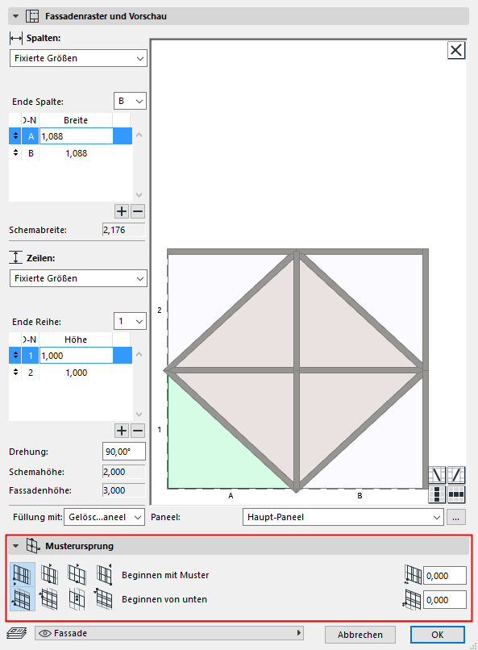The image size is (478, 650).
Task: Click the Fassadenraster section grid icon
Action: click(32, 16)
